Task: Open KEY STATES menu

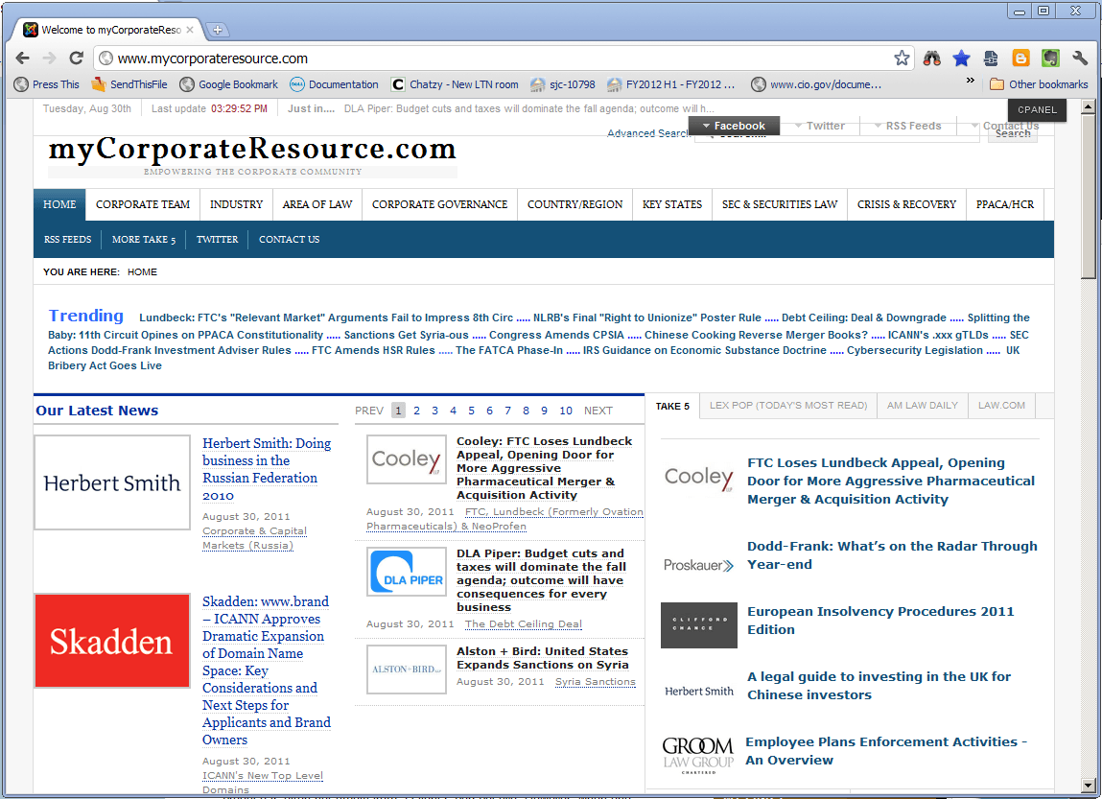Action: pyautogui.click(x=672, y=204)
